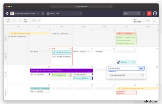
Task: Go to previous month arrow
Action: 20,21
